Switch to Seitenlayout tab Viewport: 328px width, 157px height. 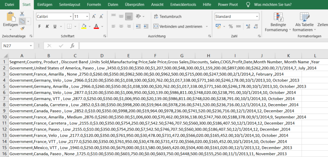click(70, 5)
